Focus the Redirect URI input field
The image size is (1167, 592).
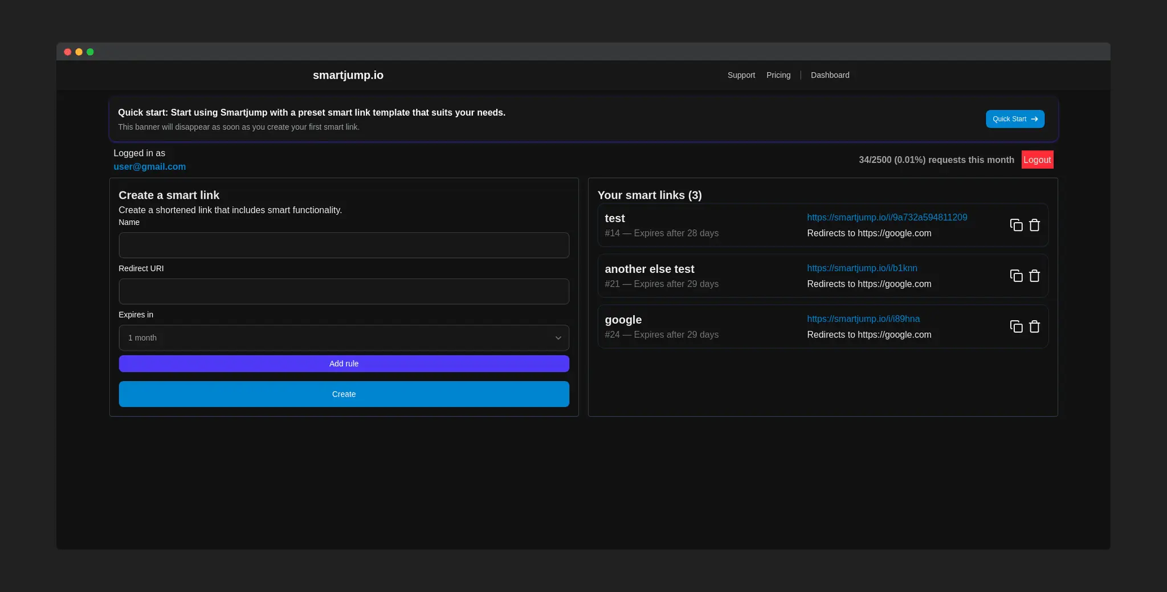[344, 291]
